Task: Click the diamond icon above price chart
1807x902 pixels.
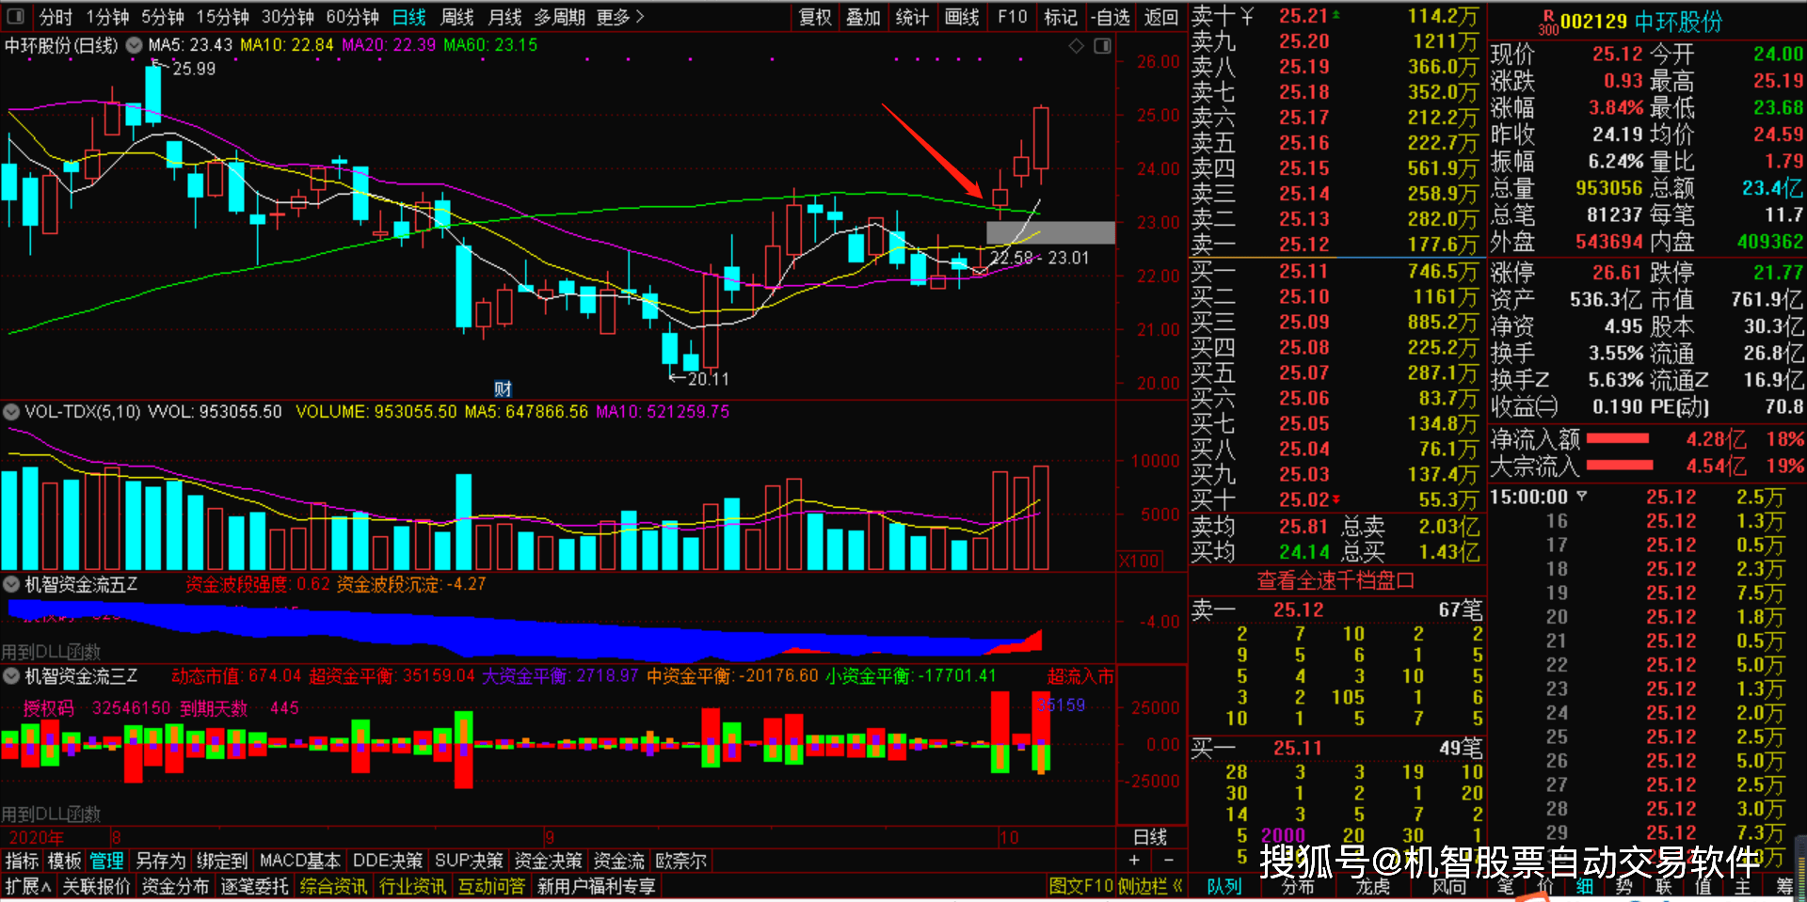Action: point(1077,46)
